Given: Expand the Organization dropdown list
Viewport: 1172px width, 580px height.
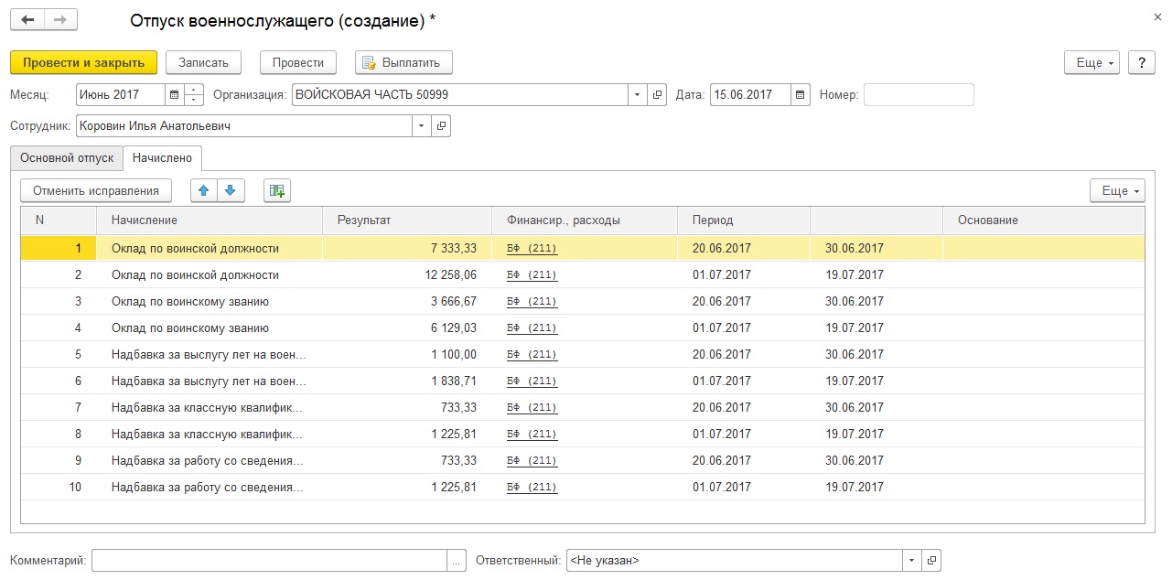Looking at the screenshot, I should (x=637, y=95).
